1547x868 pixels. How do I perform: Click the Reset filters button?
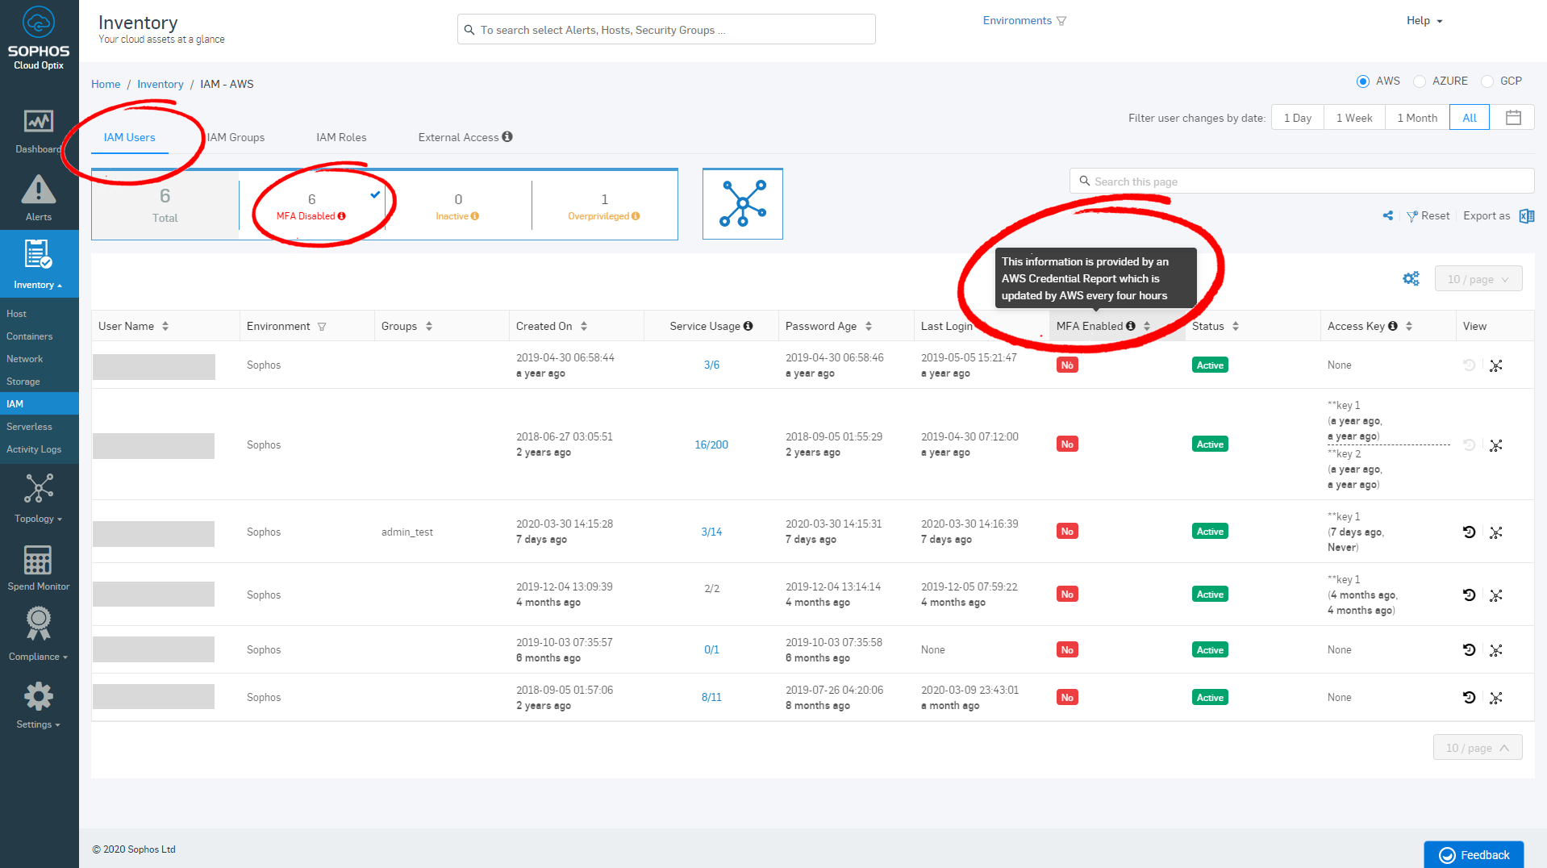coord(1428,216)
